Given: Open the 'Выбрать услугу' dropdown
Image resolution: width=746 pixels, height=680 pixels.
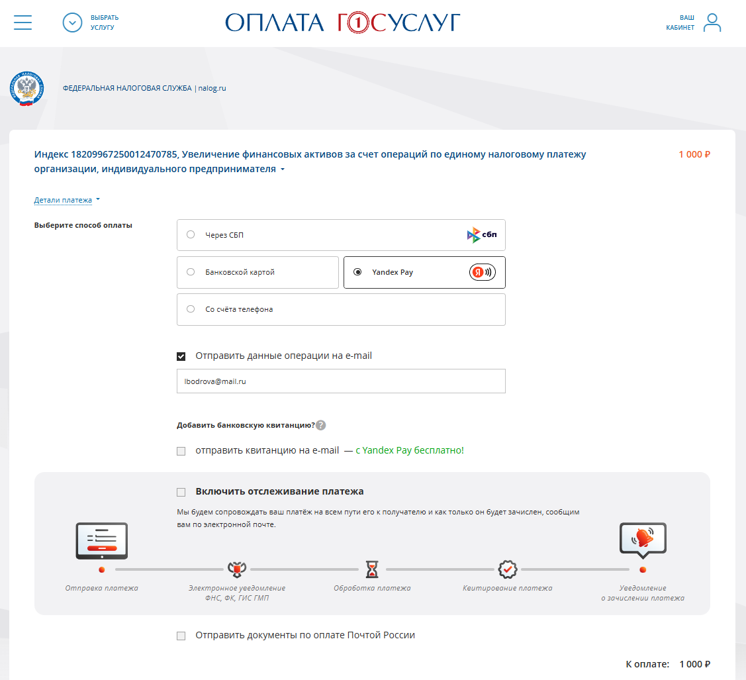Looking at the screenshot, I should click(x=72, y=23).
